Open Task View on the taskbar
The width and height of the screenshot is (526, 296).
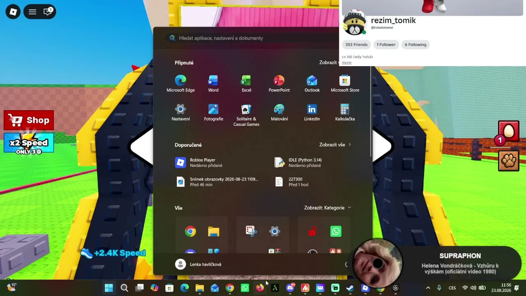pos(140,288)
